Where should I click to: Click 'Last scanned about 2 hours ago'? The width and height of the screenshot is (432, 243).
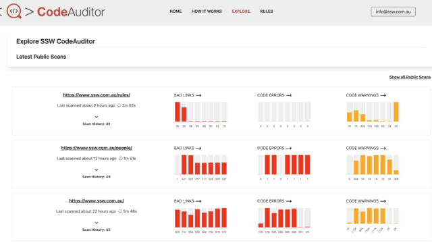click(x=86, y=105)
